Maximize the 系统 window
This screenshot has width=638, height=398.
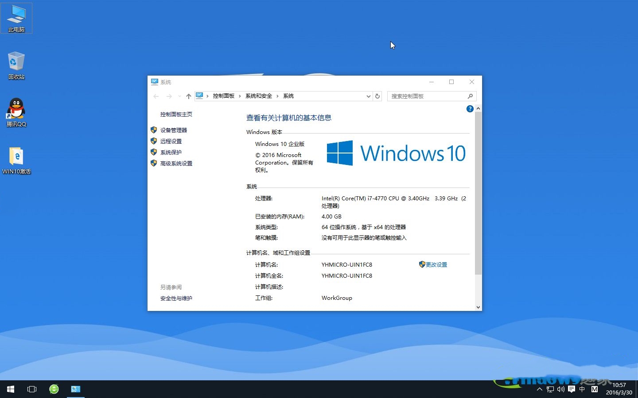coord(451,82)
